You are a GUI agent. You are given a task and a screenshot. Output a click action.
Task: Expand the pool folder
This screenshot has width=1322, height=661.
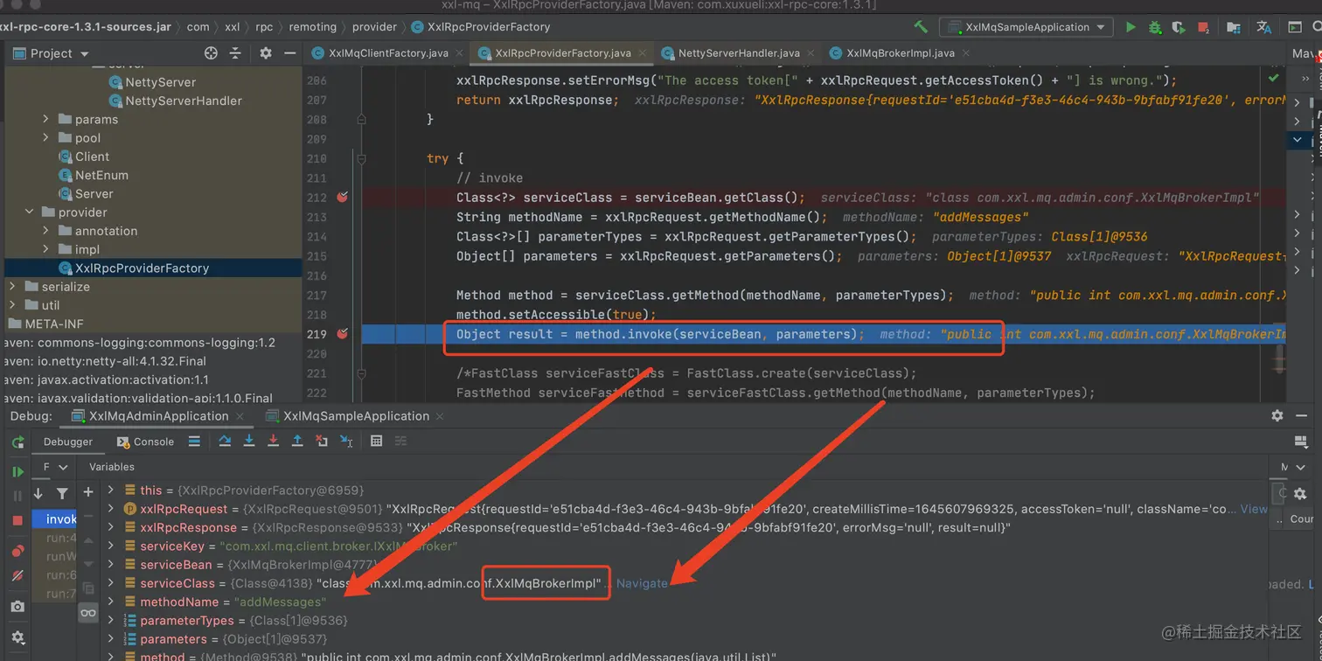(x=46, y=138)
